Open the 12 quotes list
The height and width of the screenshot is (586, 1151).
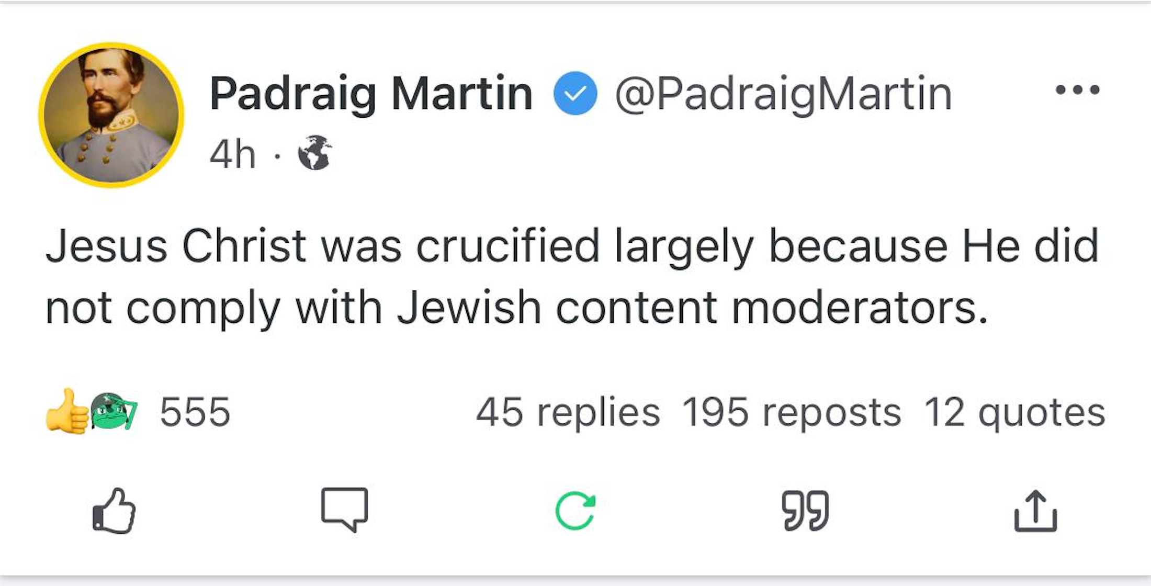coord(1014,412)
